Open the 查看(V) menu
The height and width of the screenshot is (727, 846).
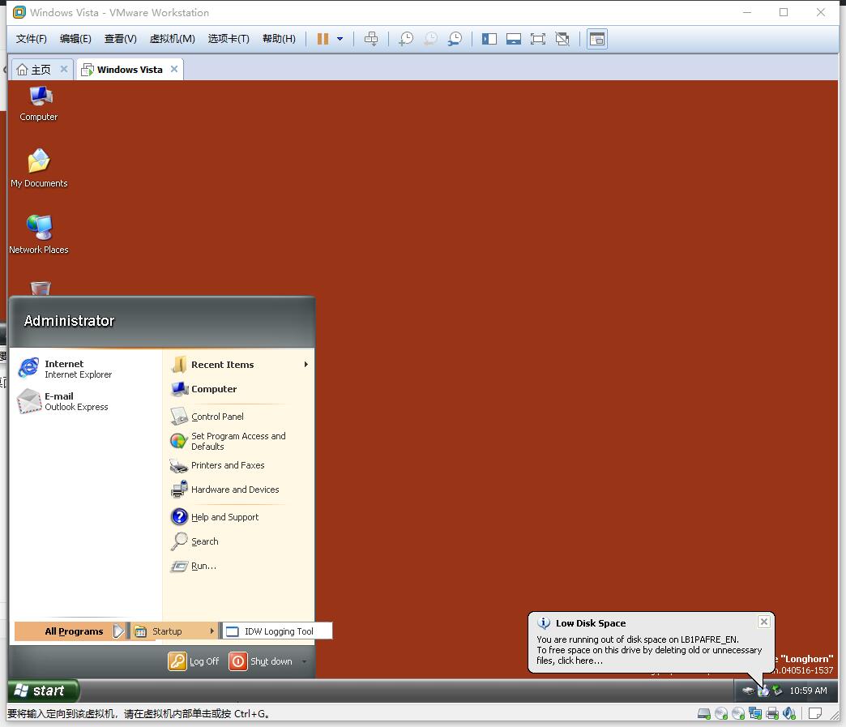coord(120,39)
